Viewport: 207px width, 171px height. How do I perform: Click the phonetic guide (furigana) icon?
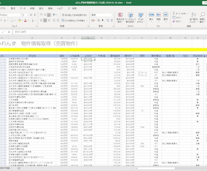[x=33, y=20]
